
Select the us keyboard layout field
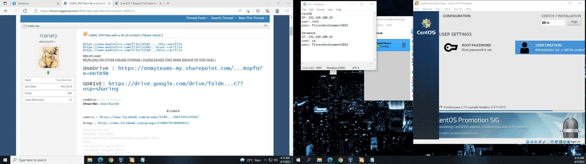coord(553,22)
